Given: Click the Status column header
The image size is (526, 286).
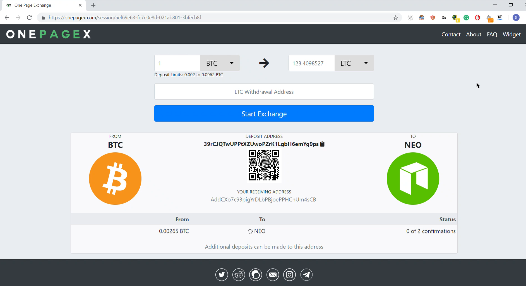Looking at the screenshot, I should pyautogui.click(x=448, y=219).
